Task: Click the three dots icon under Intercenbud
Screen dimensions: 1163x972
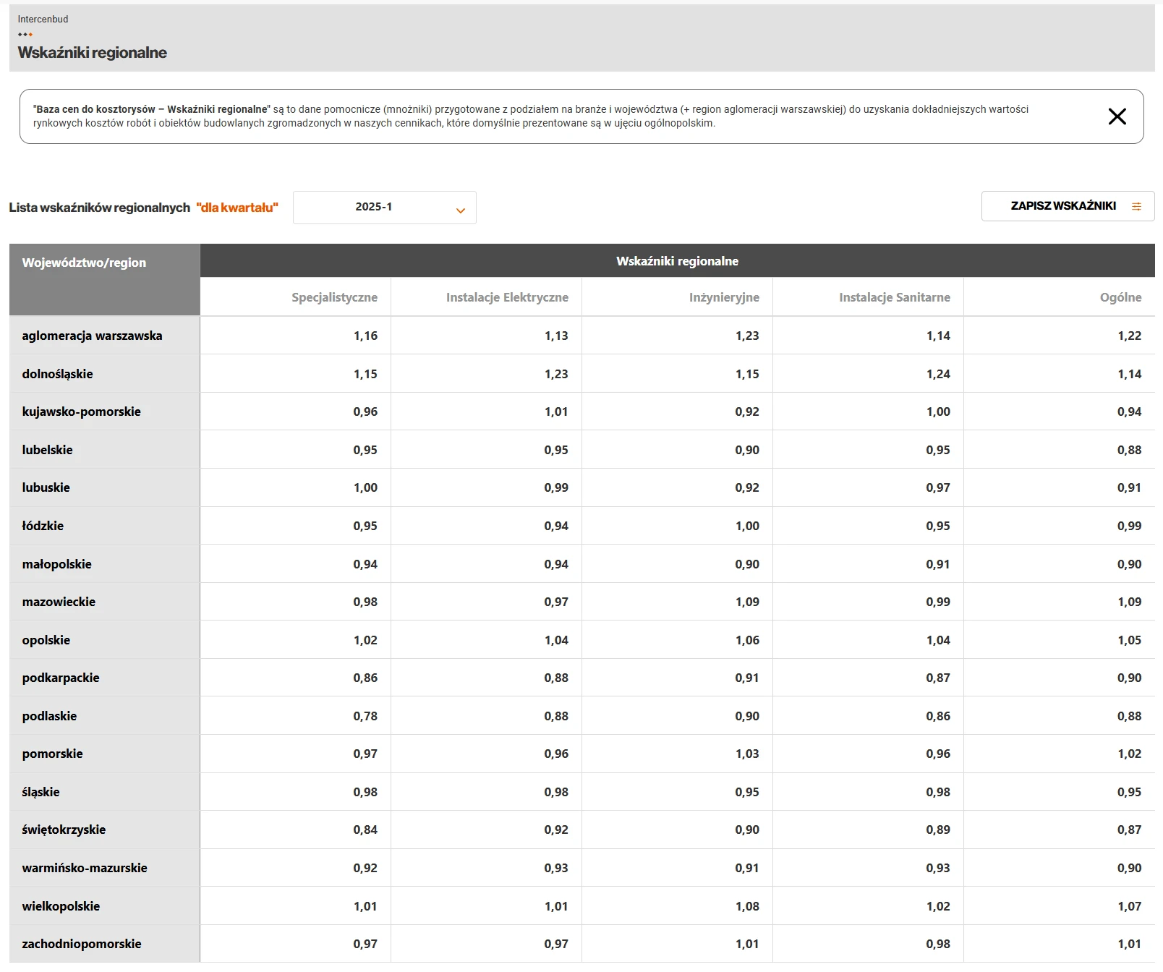Action: (25, 34)
